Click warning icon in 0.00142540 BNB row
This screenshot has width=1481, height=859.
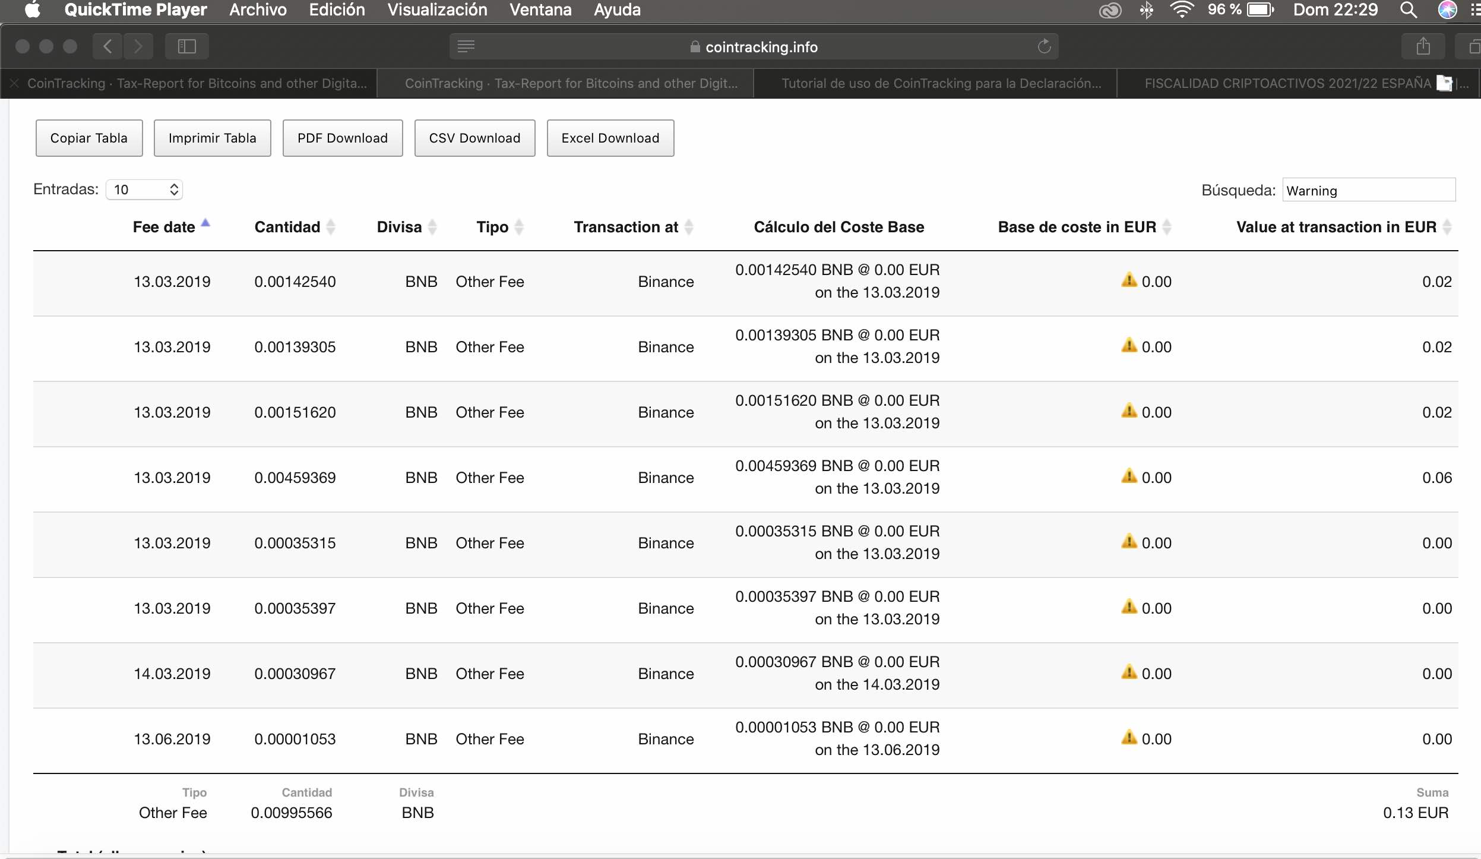pyautogui.click(x=1129, y=280)
